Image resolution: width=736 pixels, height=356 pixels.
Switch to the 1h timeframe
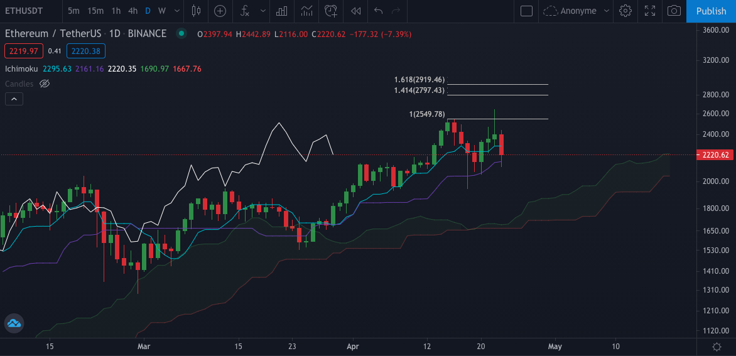(x=116, y=11)
